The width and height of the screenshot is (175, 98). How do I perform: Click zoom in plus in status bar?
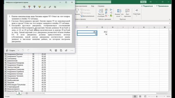point(164,96)
